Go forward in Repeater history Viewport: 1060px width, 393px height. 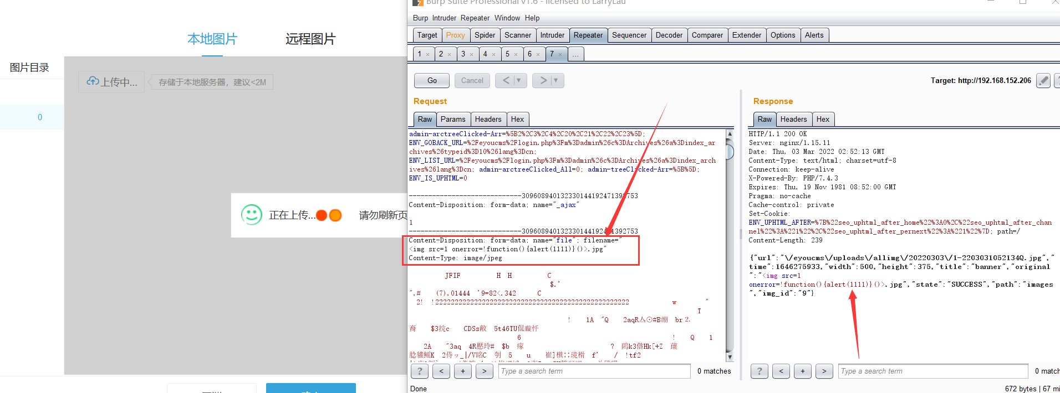click(x=543, y=80)
